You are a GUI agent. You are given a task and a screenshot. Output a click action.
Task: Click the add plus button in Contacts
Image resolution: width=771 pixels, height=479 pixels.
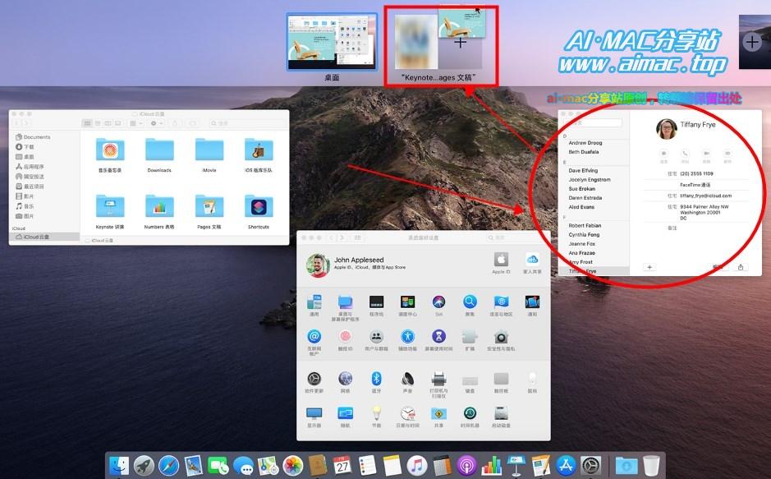649,267
